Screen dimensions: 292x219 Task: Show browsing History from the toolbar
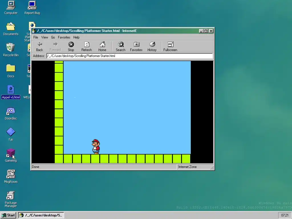[x=152, y=46]
